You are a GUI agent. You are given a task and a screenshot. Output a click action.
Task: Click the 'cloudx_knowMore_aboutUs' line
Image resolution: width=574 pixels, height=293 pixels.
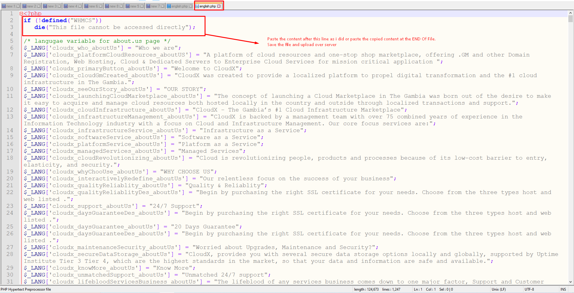[109, 268]
